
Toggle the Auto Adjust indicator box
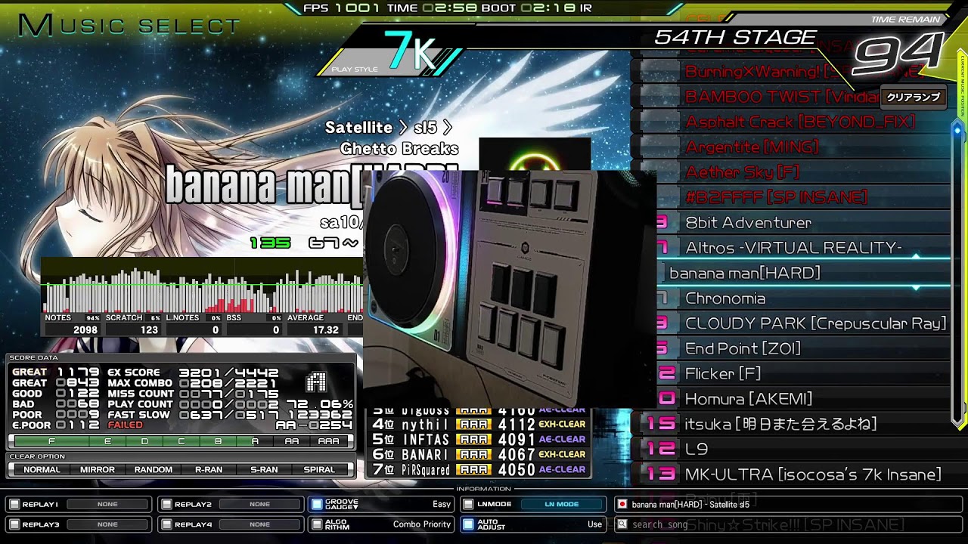pos(468,524)
